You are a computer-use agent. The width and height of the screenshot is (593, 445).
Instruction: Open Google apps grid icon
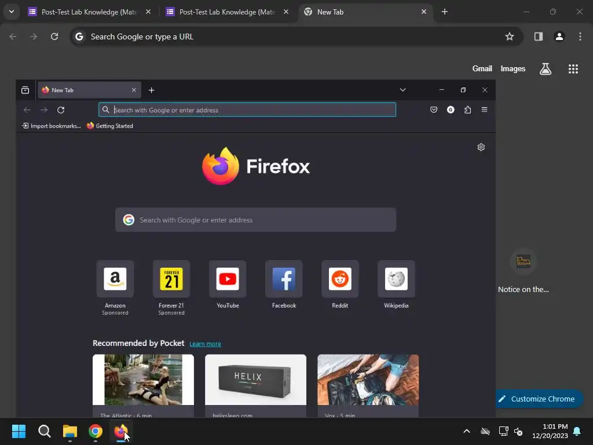[x=573, y=69]
